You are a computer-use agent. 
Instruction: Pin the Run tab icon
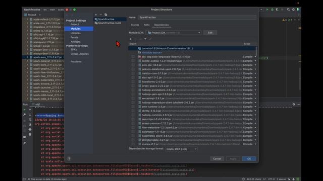(x=25, y=143)
